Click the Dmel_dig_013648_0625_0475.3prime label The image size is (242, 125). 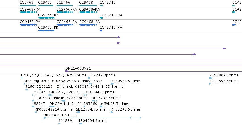pos(54,75)
